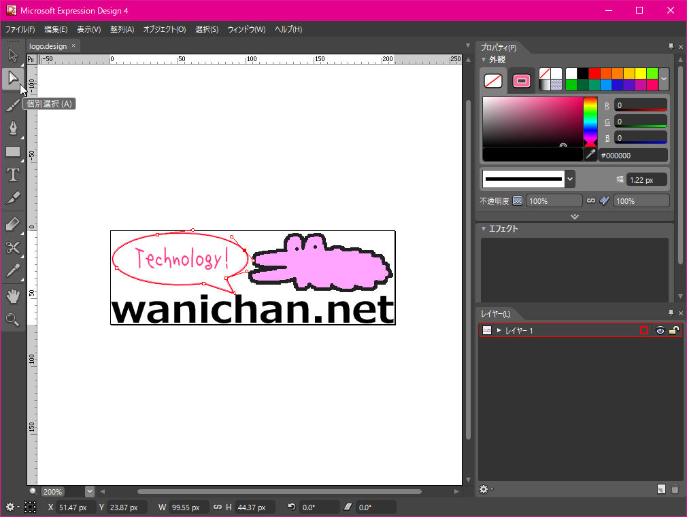Select the Pen tool

(x=13, y=128)
